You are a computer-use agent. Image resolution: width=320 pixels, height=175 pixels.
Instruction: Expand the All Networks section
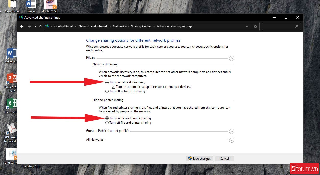[x=232, y=140]
